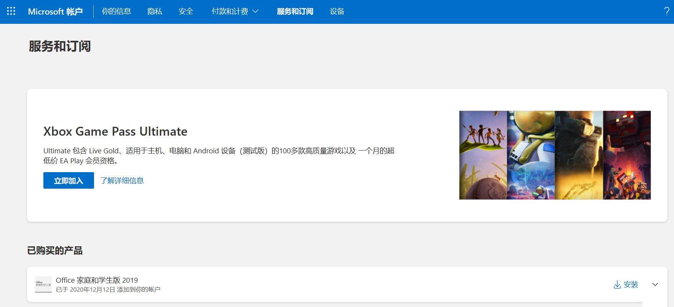Click the 安装 link for Office
This screenshot has width=674, height=307.
click(631, 284)
